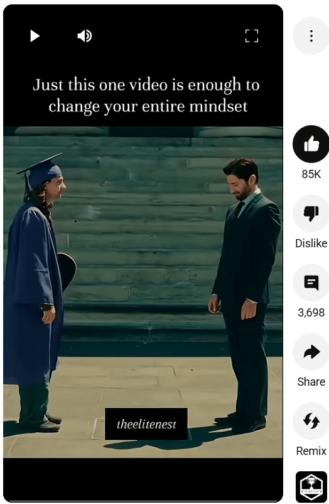Open the three-dot more options menu

pos(311,36)
